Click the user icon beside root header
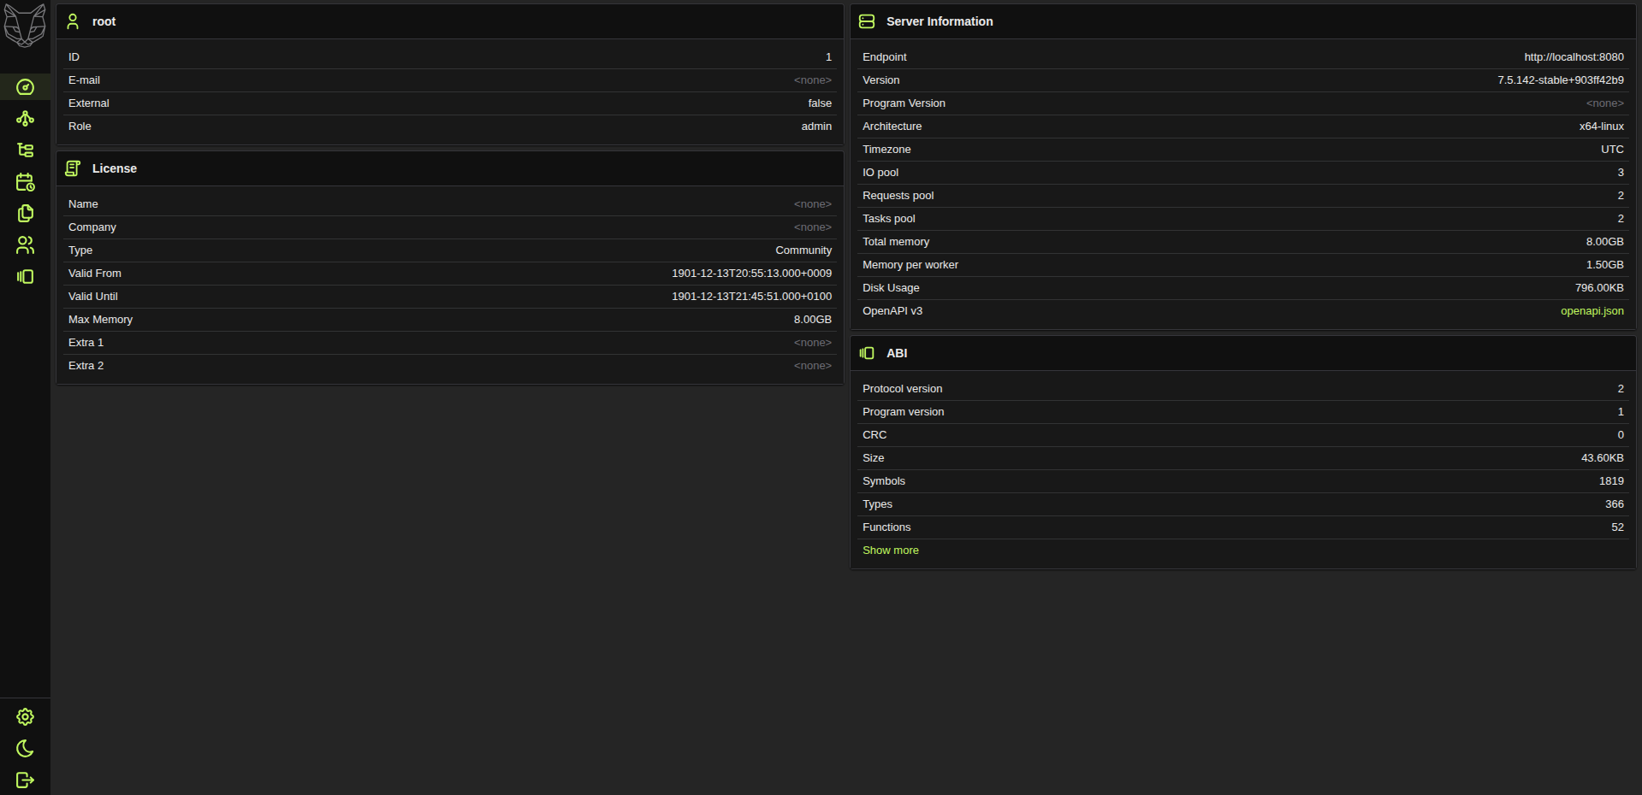Viewport: 1642px width, 795px height. tap(73, 21)
